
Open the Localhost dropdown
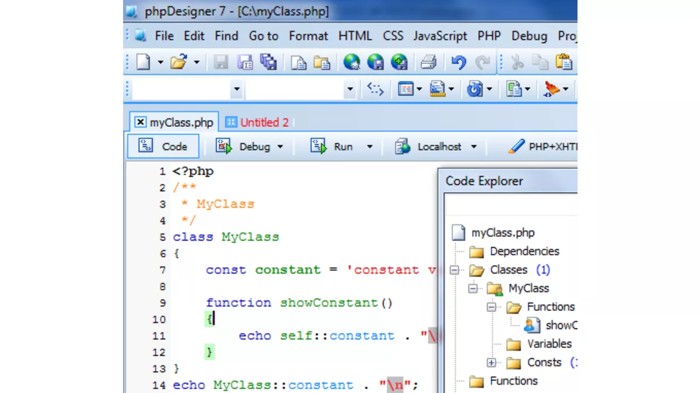(x=474, y=146)
